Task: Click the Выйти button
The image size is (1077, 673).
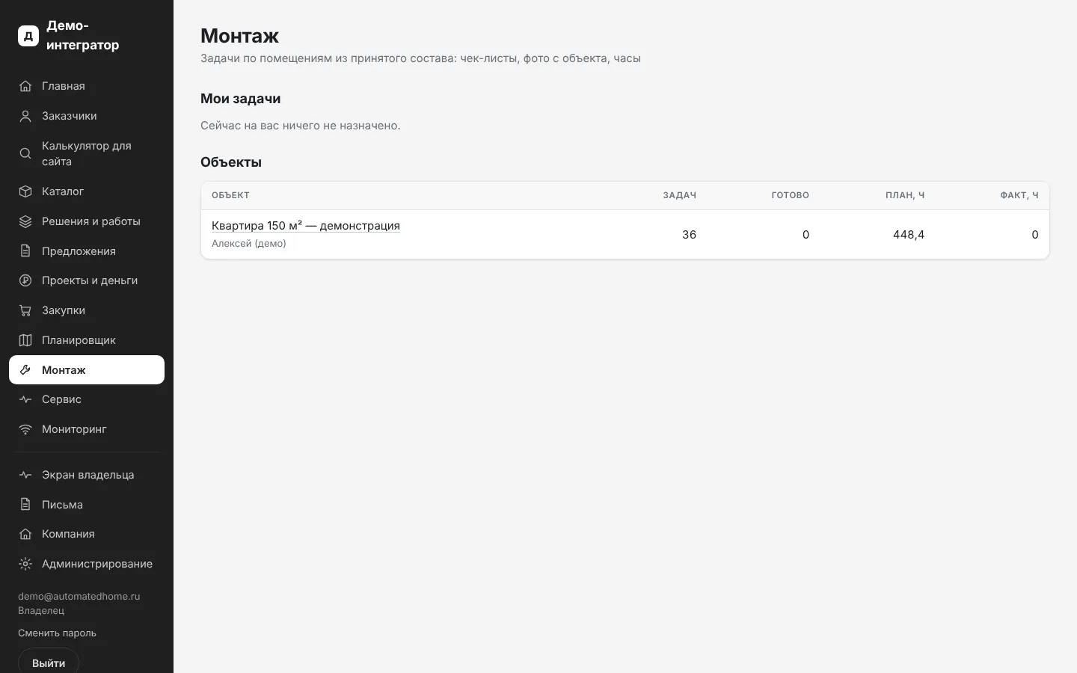Action: point(49,663)
